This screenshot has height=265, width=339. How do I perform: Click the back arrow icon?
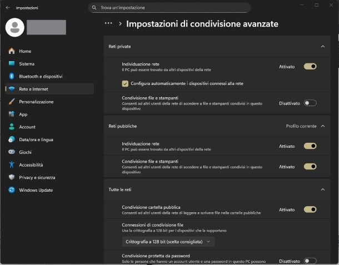(8, 8)
